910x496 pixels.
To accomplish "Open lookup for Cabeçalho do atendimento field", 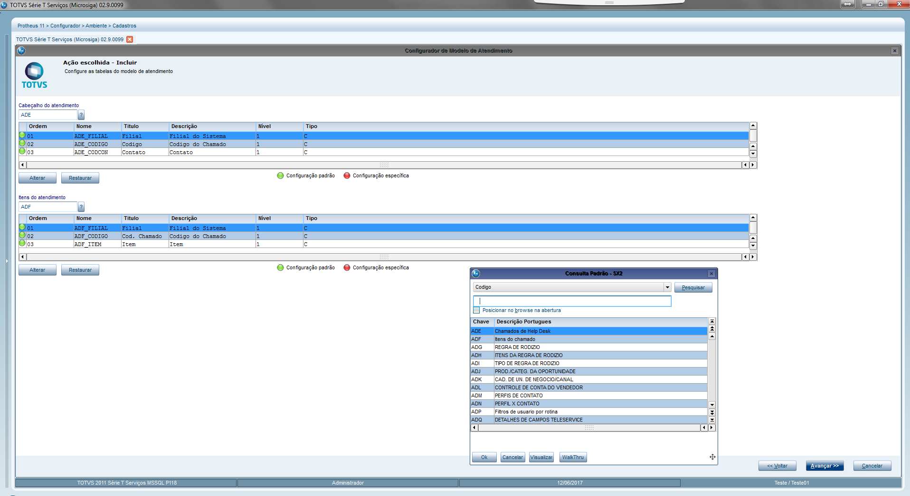I will [x=81, y=115].
